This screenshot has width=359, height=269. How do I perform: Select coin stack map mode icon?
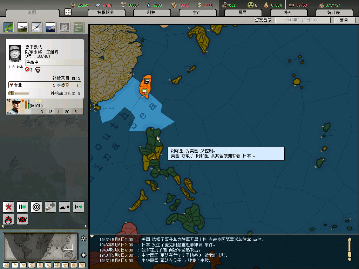[x=40, y=265]
